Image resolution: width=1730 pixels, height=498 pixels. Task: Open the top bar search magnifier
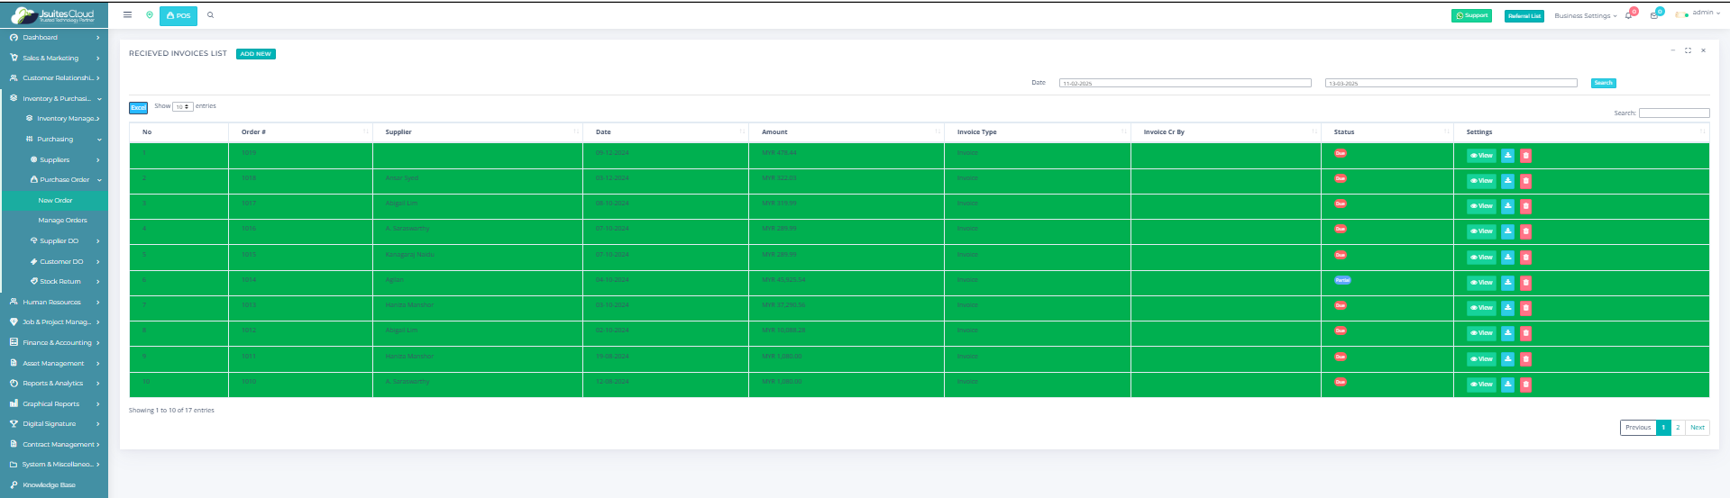point(211,15)
